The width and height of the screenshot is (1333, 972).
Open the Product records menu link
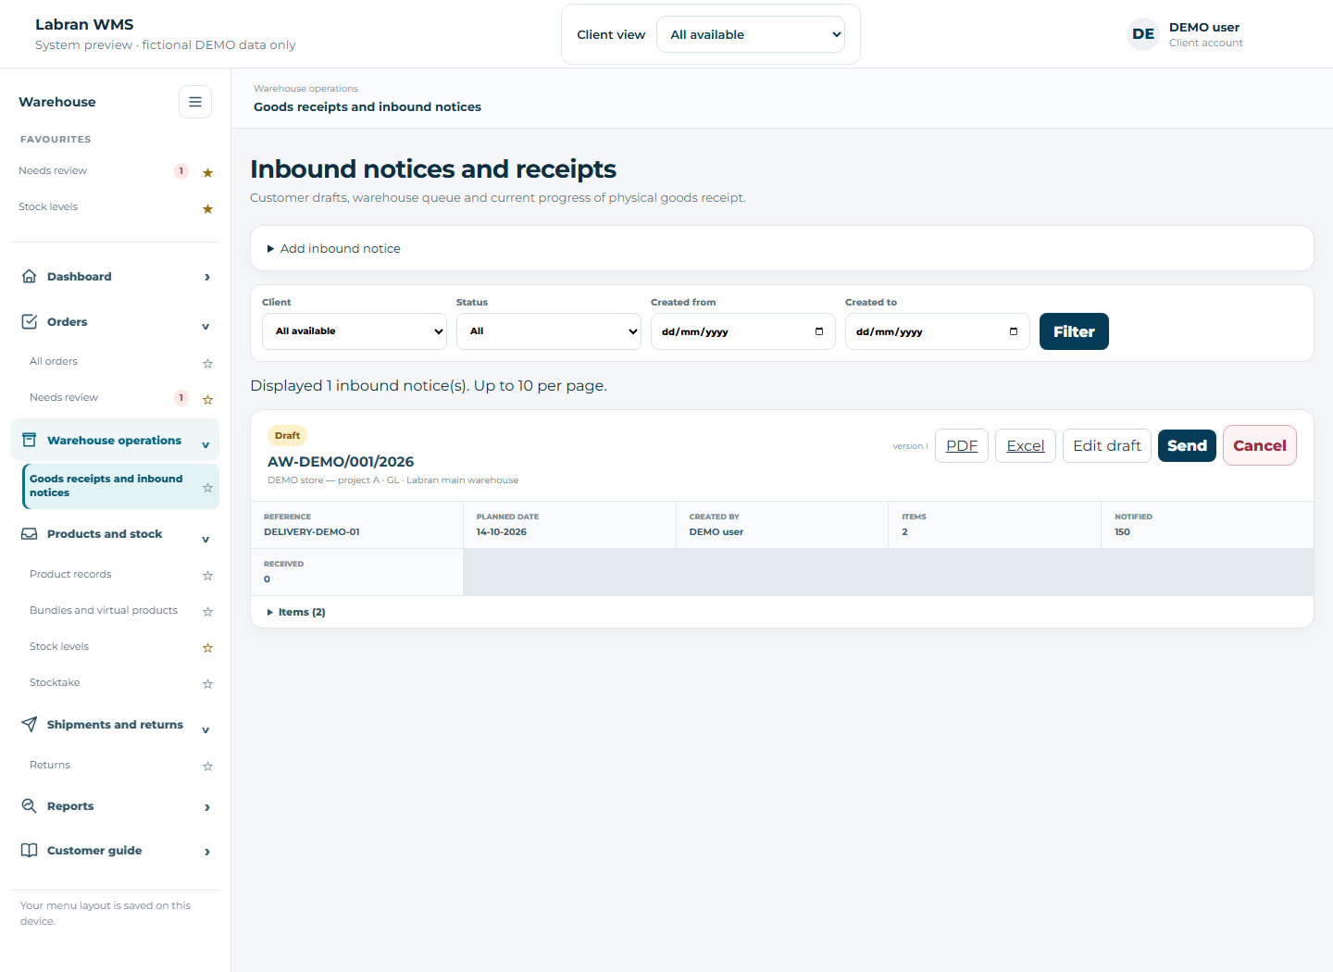point(70,574)
